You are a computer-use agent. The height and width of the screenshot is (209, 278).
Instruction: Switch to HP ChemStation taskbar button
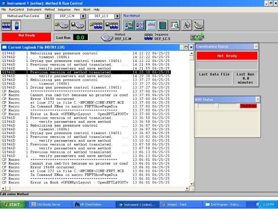91,205
